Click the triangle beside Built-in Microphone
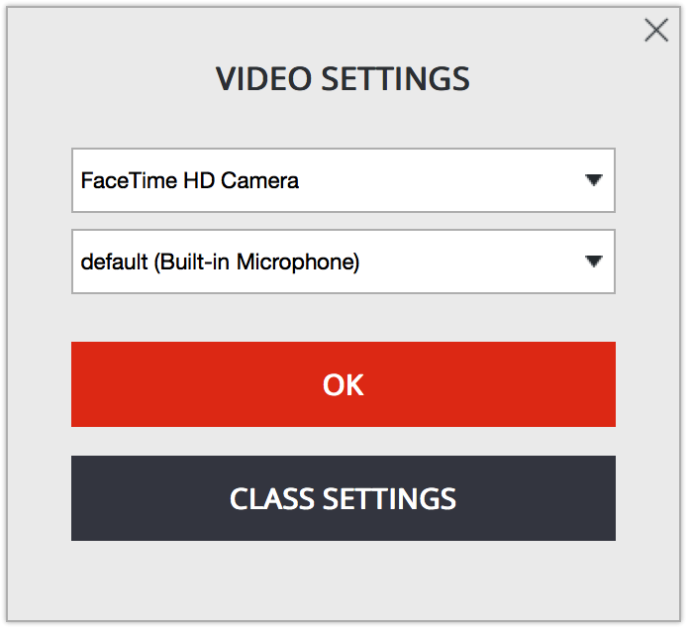689x630 pixels. coord(593,262)
